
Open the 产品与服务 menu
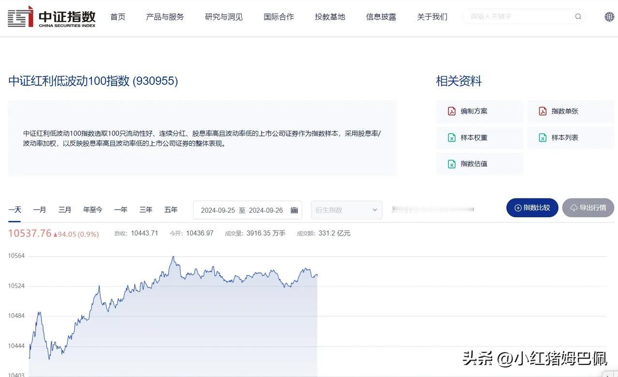coord(165,16)
